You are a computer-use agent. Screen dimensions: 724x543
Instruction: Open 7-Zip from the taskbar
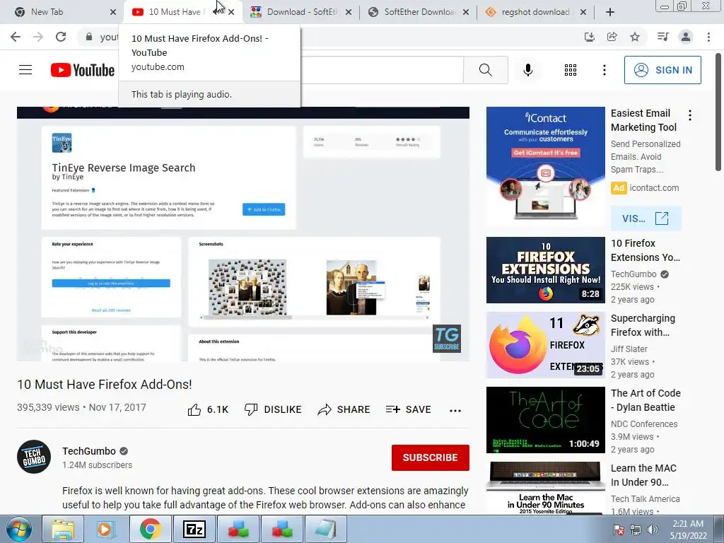tap(194, 529)
